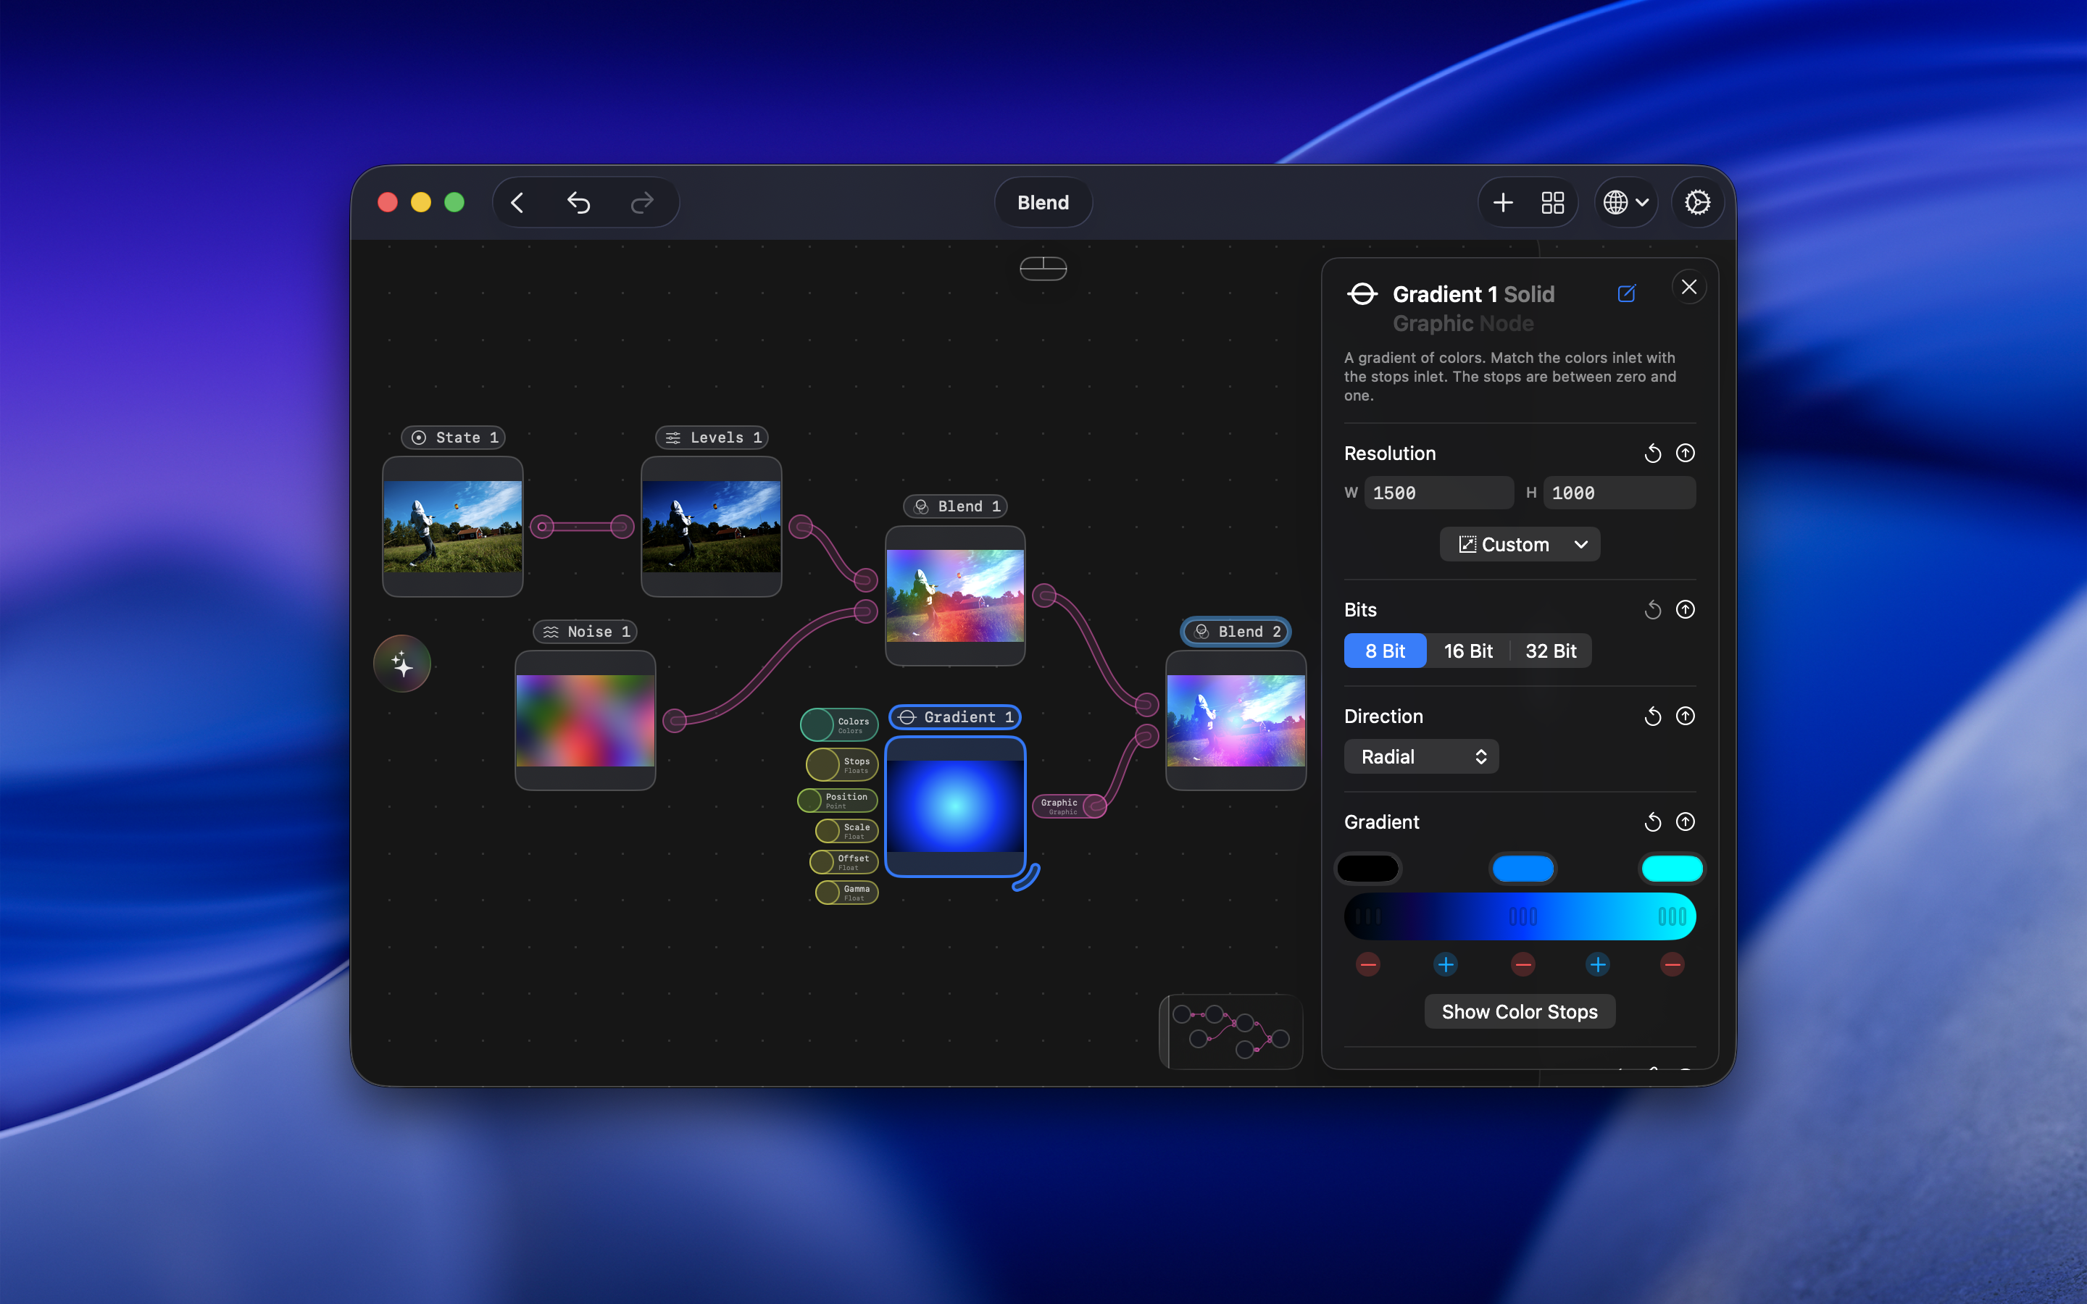This screenshot has width=2087, height=1304.
Task: Expand the globe menu dropdown
Action: [1625, 203]
